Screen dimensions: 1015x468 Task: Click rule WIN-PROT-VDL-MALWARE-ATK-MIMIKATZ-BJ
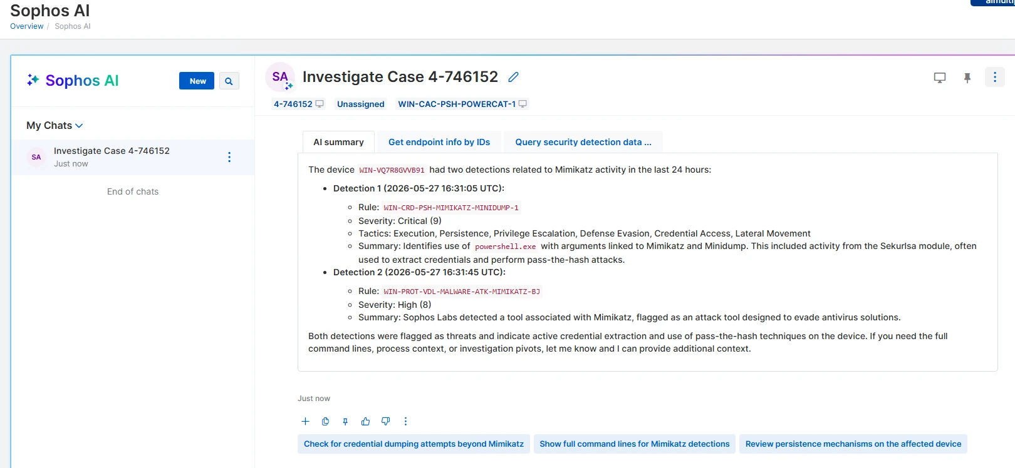click(462, 292)
